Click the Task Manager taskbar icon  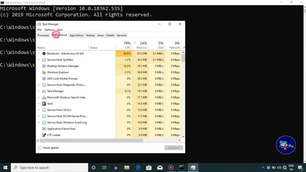(x=193, y=168)
